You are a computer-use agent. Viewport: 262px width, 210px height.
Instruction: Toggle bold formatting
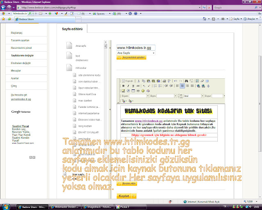[123, 86]
